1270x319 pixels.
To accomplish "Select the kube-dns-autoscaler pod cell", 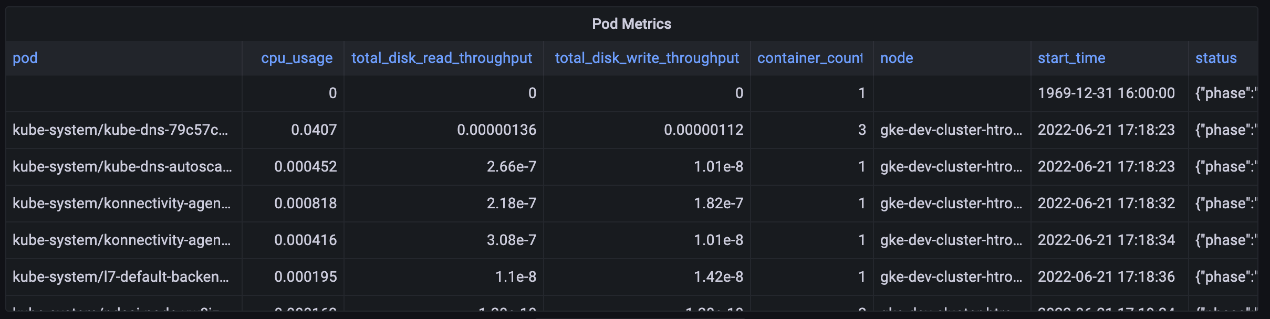I will (x=122, y=166).
